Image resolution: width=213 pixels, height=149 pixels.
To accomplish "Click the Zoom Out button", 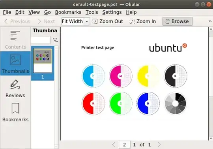I will coord(108,21).
